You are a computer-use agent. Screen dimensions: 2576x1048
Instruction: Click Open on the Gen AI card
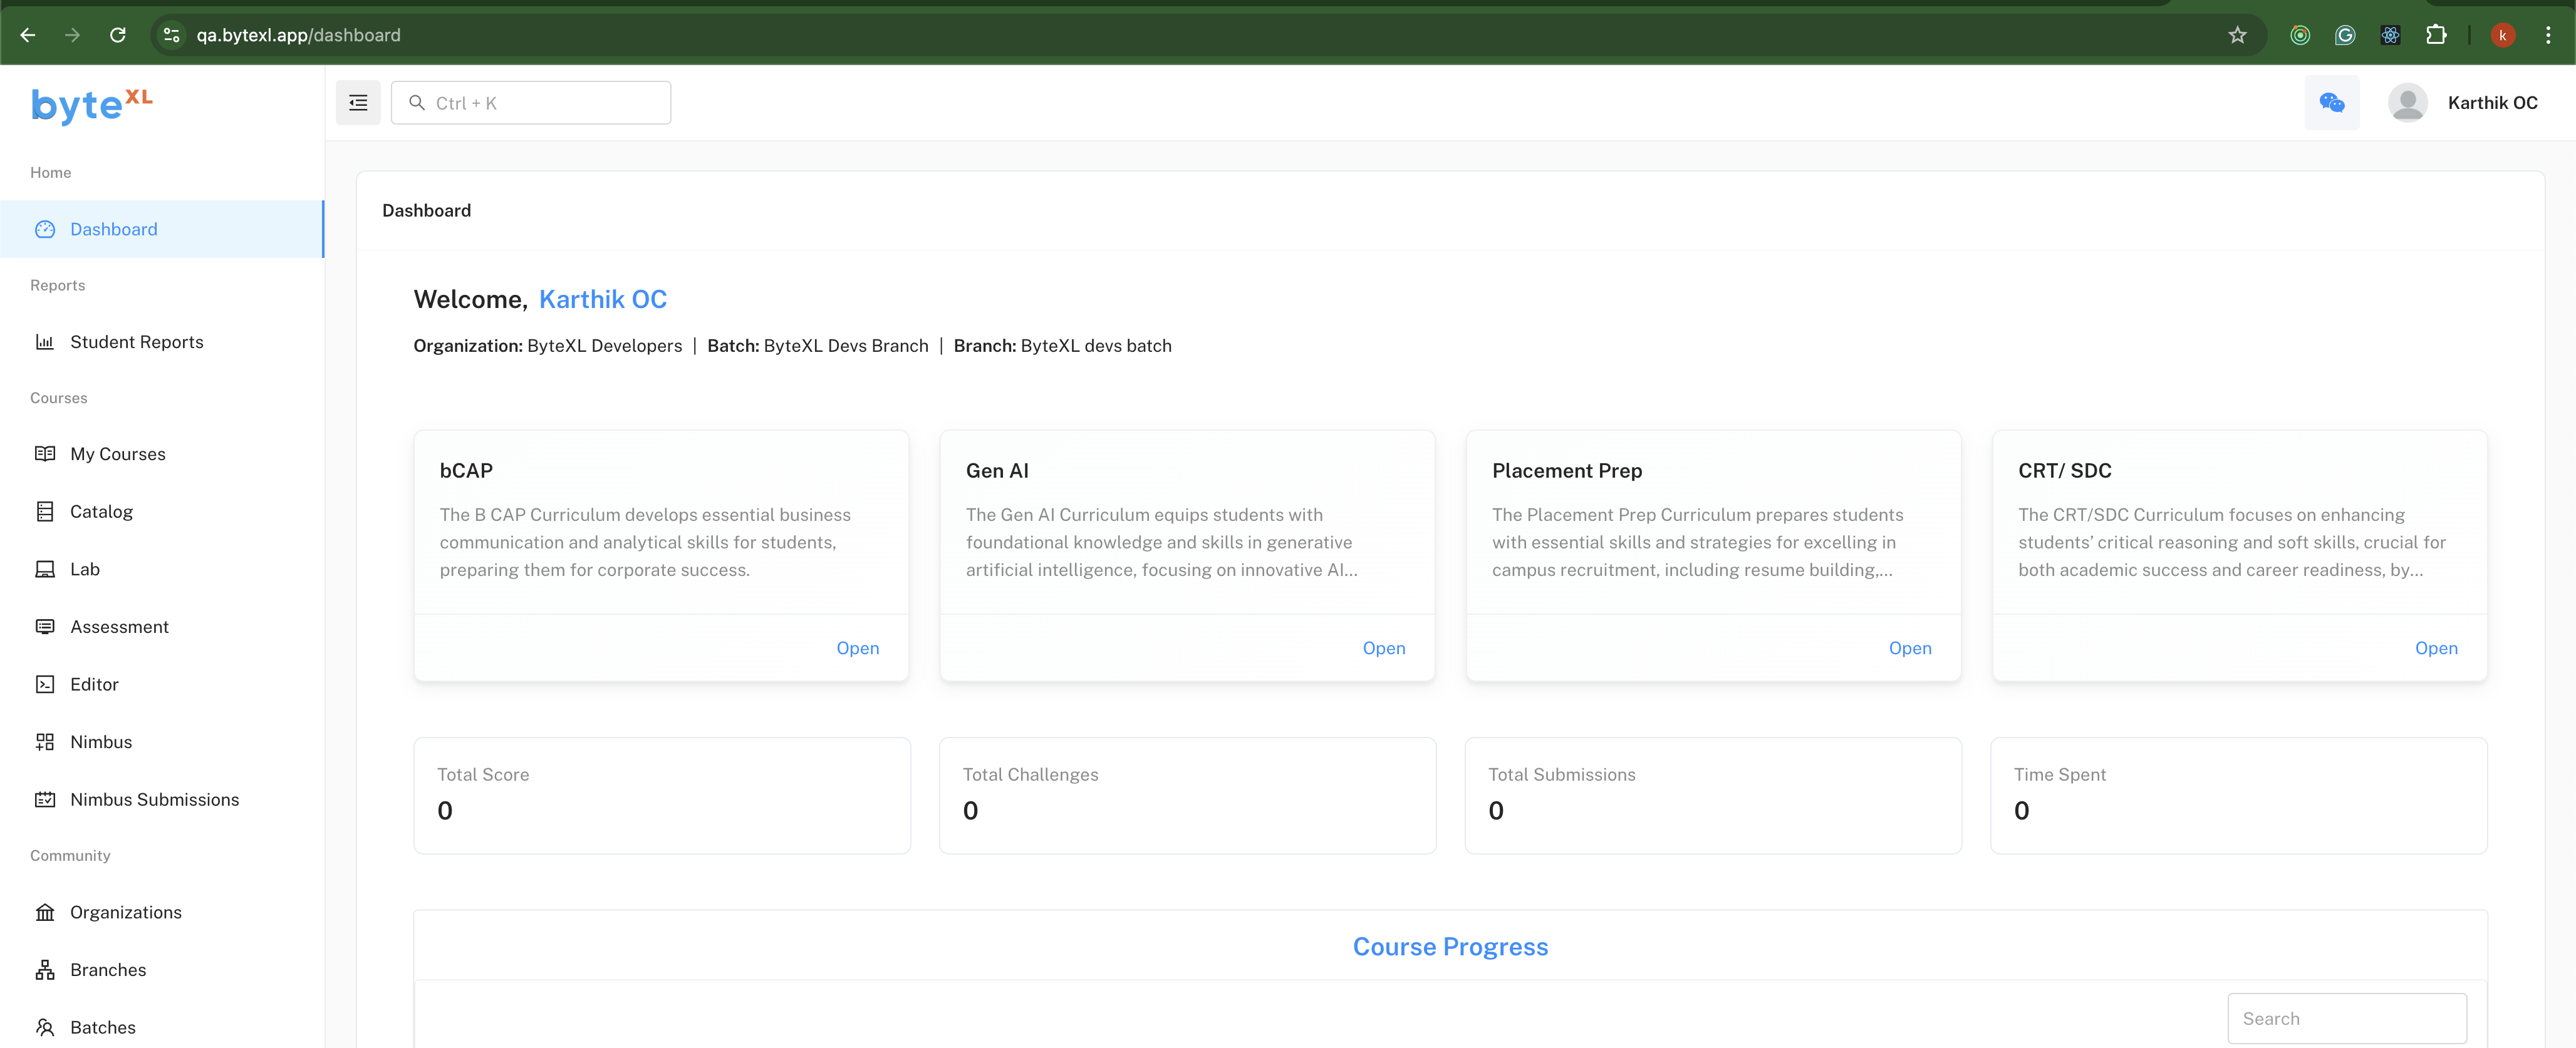[1383, 649]
